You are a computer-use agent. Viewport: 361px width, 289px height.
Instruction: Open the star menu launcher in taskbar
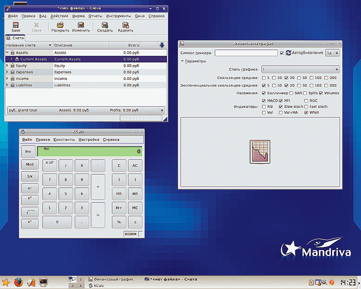[x=6, y=282]
